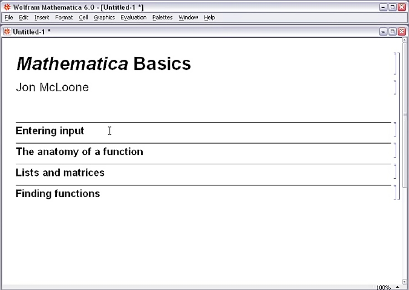Image resolution: width=409 pixels, height=290 pixels.
Task: Select the 'The anatomy of a function' cell bracket
Action: coord(395,151)
